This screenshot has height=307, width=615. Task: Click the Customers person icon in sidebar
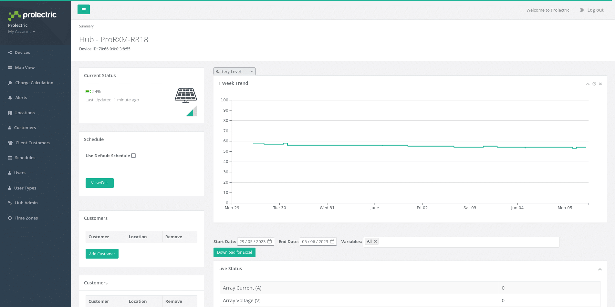(10, 128)
